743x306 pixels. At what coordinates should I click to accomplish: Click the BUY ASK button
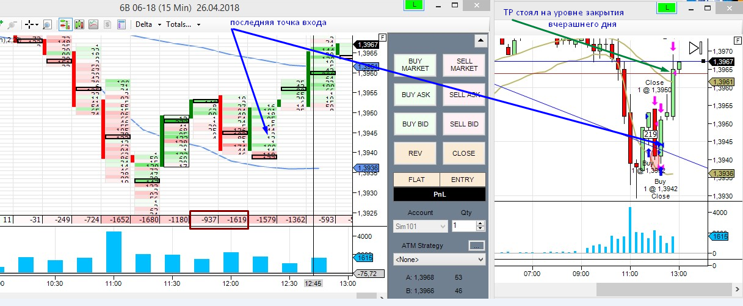pos(415,95)
